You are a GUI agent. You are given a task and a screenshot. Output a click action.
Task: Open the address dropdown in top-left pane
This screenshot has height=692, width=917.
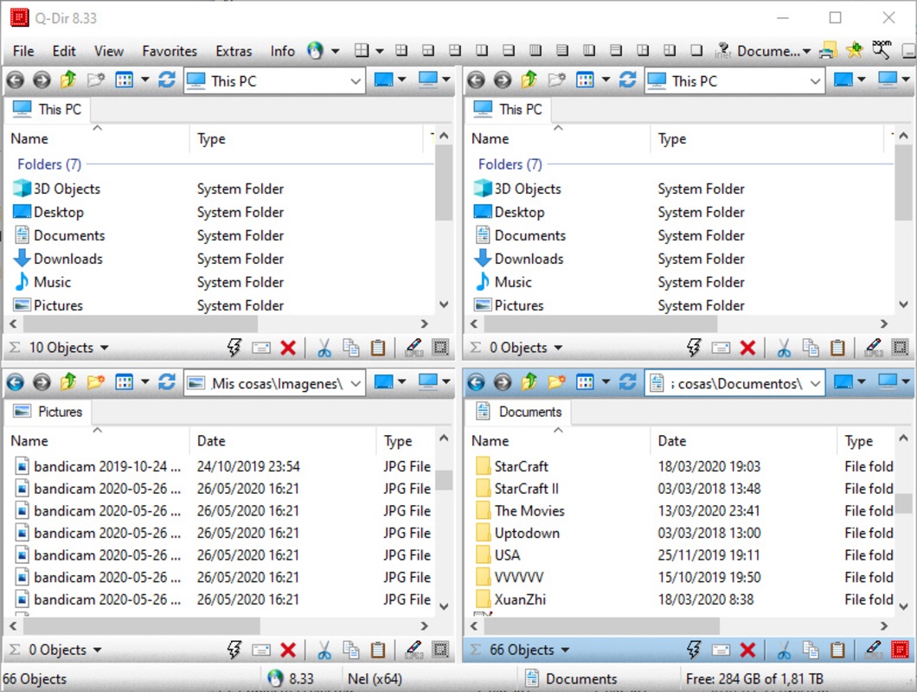(356, 81)
